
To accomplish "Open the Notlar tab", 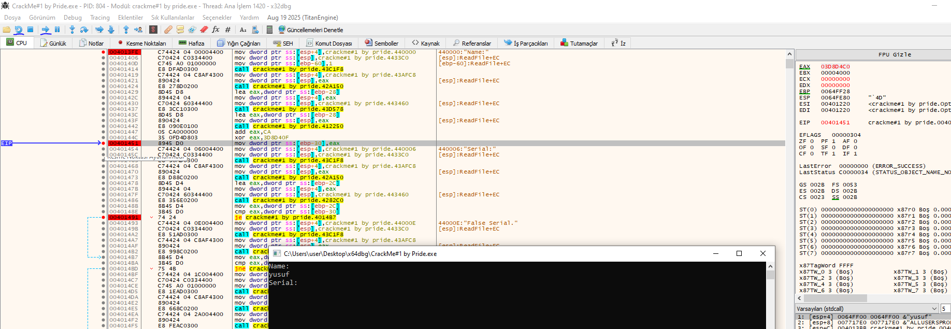I will pyautogui.click(x=92, y=43).
